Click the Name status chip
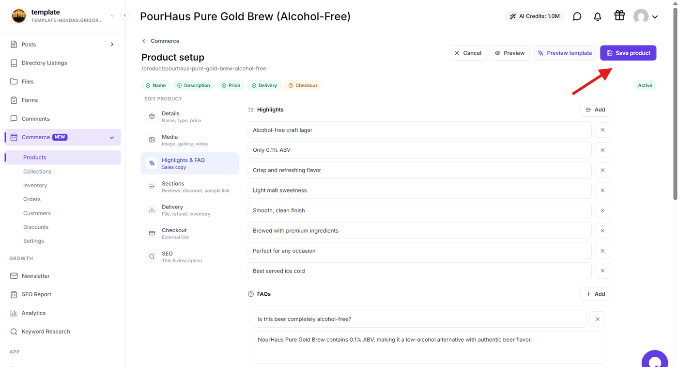This screenshot has height=367, width=678. tap(155, 85)
